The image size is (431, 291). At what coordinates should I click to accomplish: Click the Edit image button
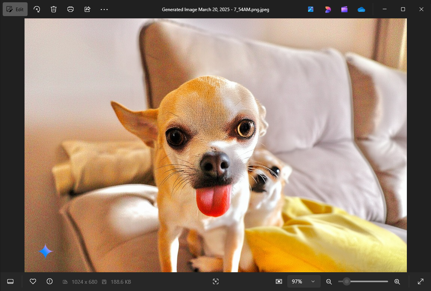pyautogui.click(x=15, y=9)
